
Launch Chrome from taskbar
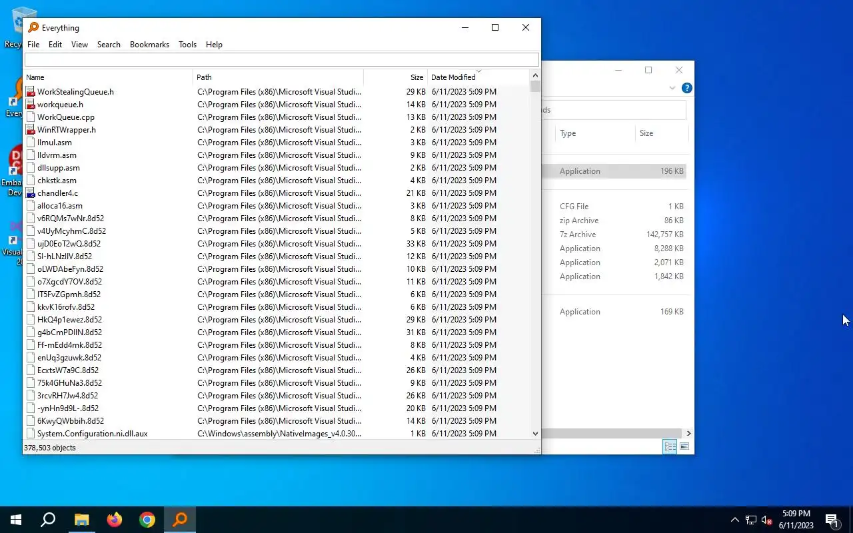pos(147,520)
